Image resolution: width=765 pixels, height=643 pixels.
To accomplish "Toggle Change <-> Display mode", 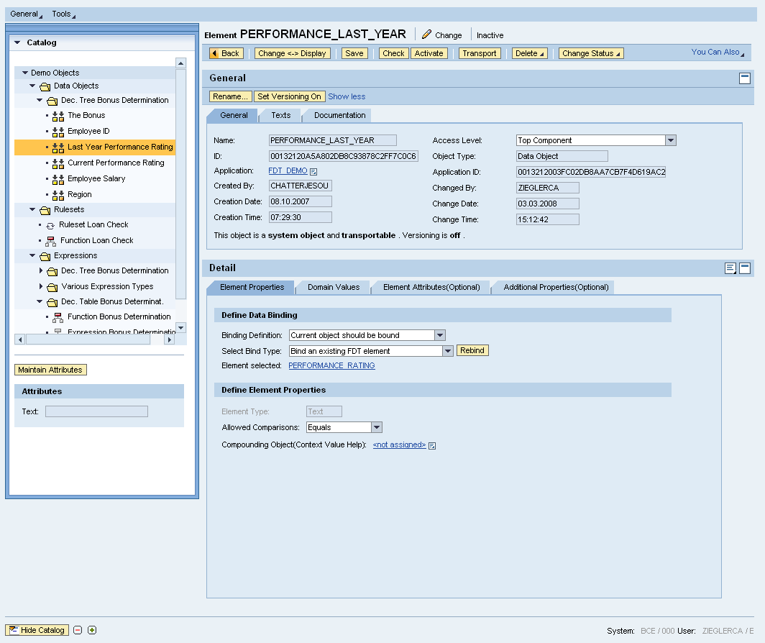I will (x=292, y=53).
